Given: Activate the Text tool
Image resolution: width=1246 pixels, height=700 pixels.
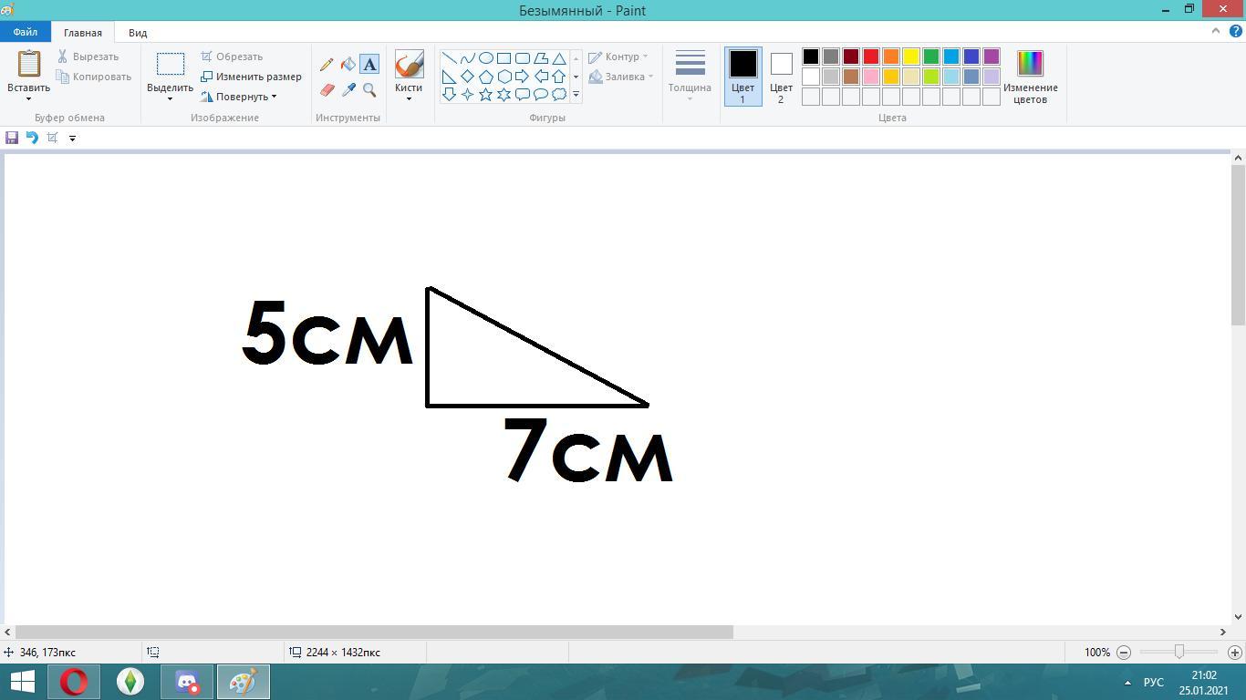Looking at the screenshot, I should [x=369, y=65].
